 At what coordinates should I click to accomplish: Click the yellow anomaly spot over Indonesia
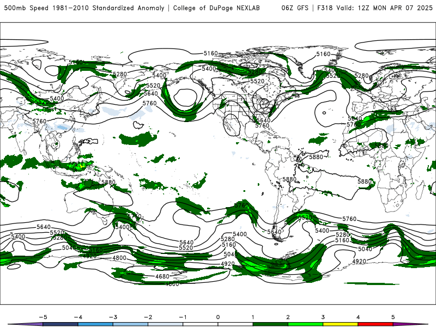pos(81,166)
